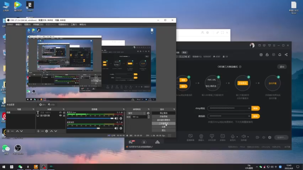Copy the rtmp address with orange button
Screen dimensions: 303x170
tap(255, 108)
